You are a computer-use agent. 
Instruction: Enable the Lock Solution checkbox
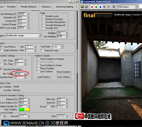click(38, 71)
